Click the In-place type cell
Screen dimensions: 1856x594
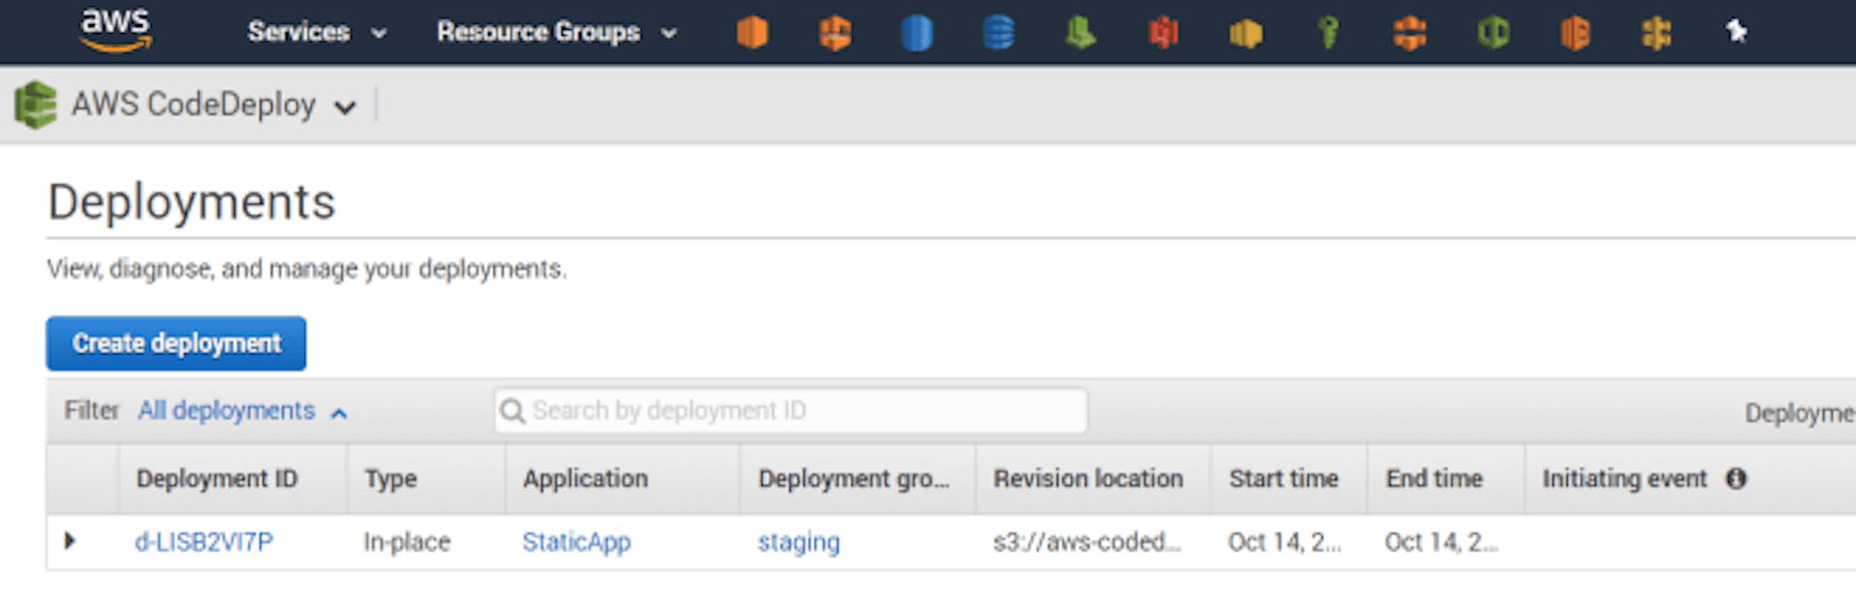click(407, 542)
